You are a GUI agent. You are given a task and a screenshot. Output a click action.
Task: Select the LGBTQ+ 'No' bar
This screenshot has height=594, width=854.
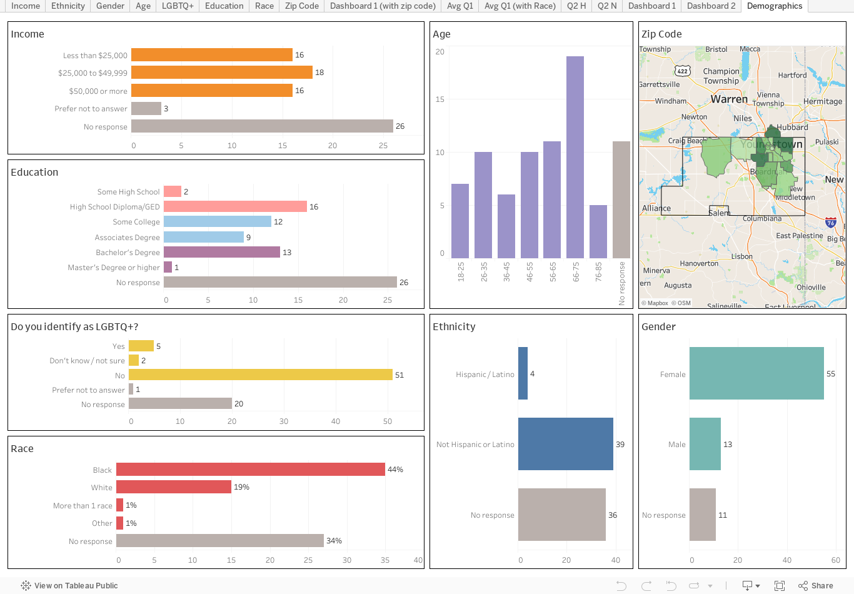261,375
